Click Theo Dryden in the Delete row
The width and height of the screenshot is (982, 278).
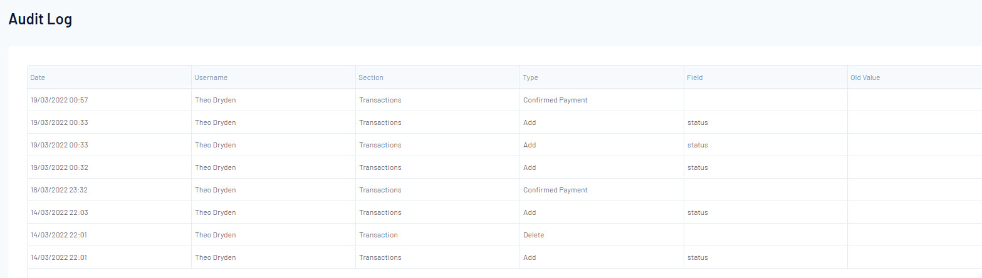click(215, 235)
